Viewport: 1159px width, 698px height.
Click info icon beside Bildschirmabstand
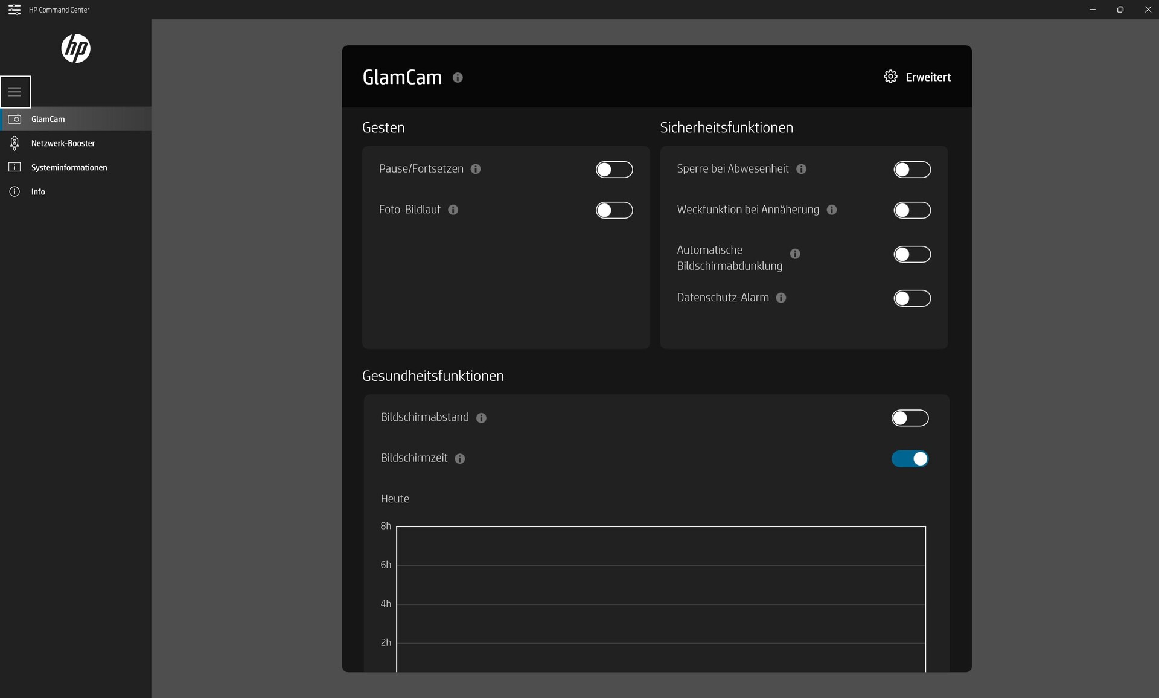[x=481, y=418]
